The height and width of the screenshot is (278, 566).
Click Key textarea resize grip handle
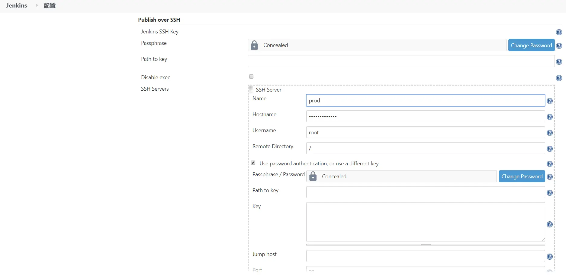[x=543, y=239]
